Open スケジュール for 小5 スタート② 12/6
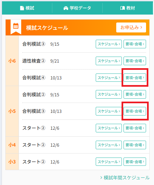Image resolution: width=154 pixels, height=185 pixels. [x=109, y=128]
